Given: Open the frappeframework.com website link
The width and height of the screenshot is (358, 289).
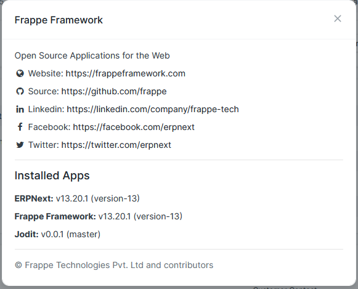Looking at the screenshot, I should pyautogui.click(x=125, y=73).
